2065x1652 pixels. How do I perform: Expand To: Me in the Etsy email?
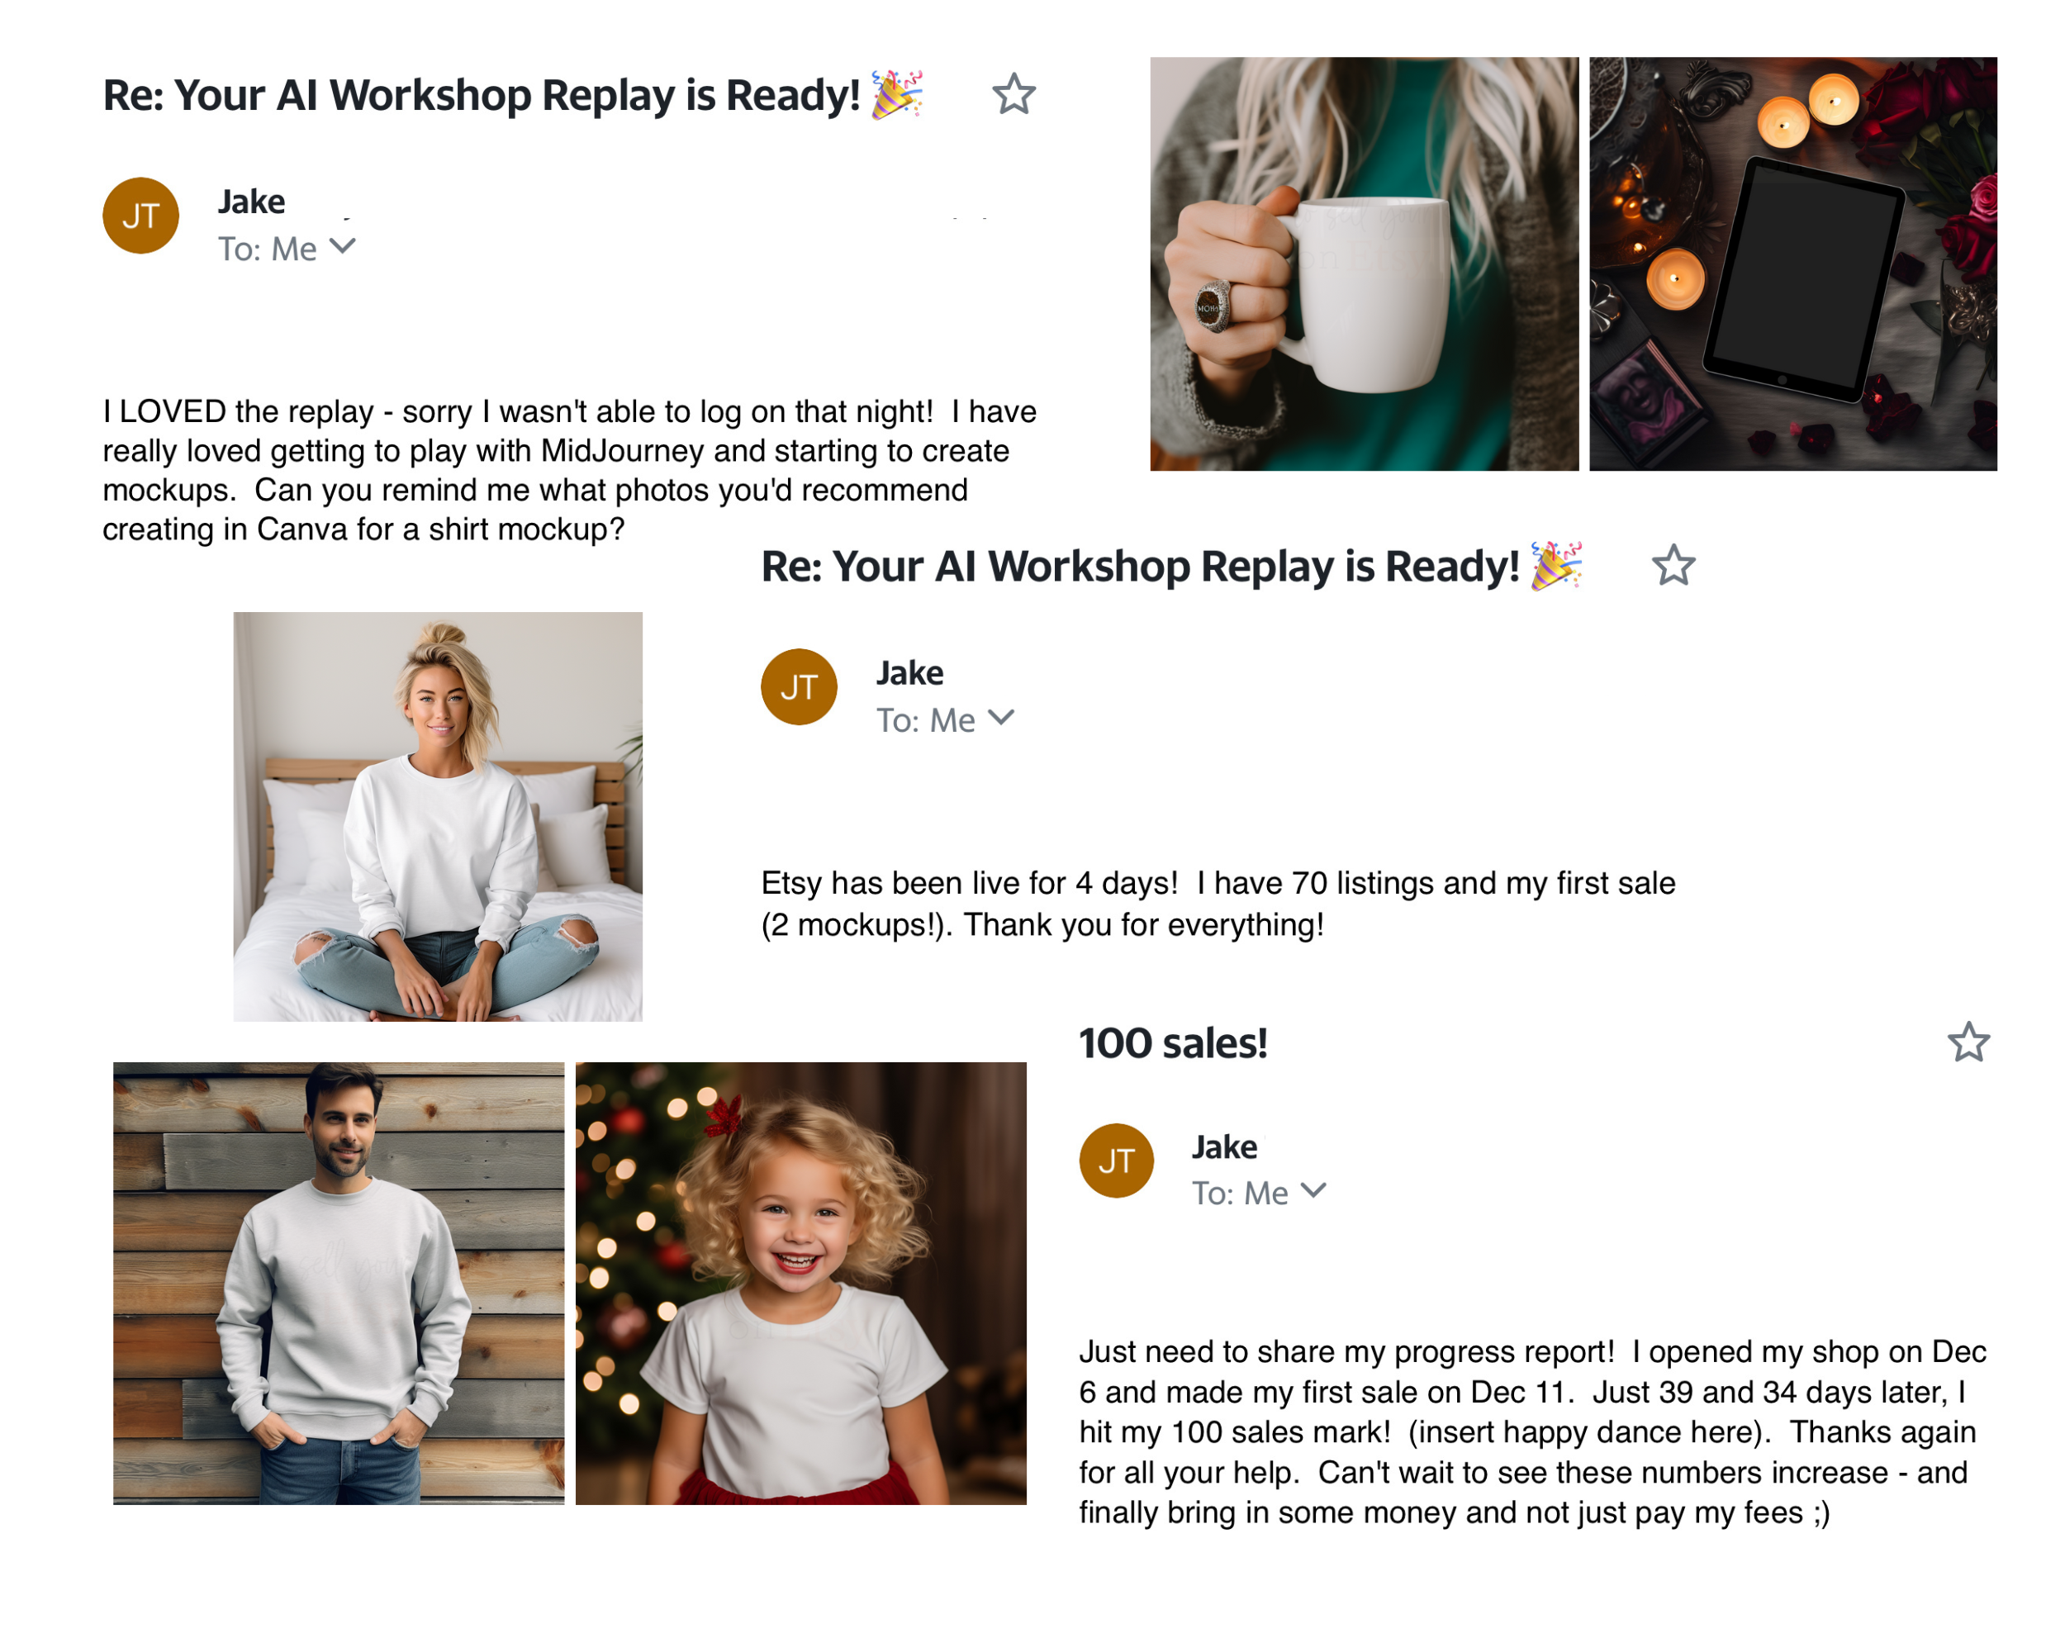[1001, 719]
